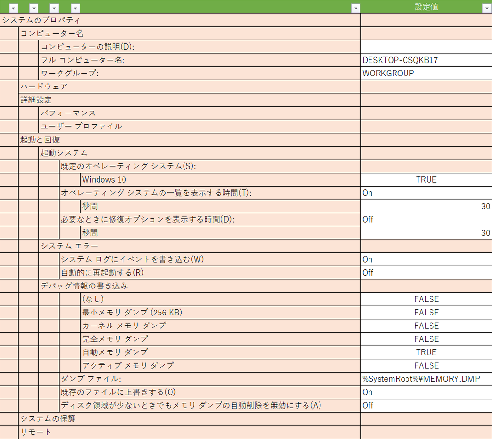Click the 起動システム cell
This screenshot has width=492, height=439.
[199, 153]
